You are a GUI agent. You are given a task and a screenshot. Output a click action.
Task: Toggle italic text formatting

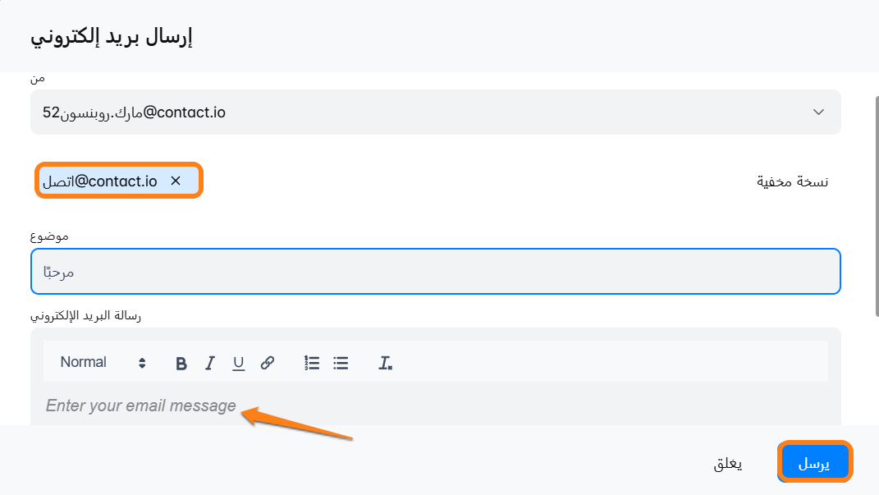[210, 363]
